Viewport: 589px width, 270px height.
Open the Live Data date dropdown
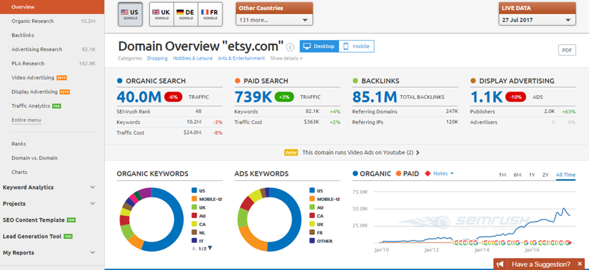tap(537, 20)
